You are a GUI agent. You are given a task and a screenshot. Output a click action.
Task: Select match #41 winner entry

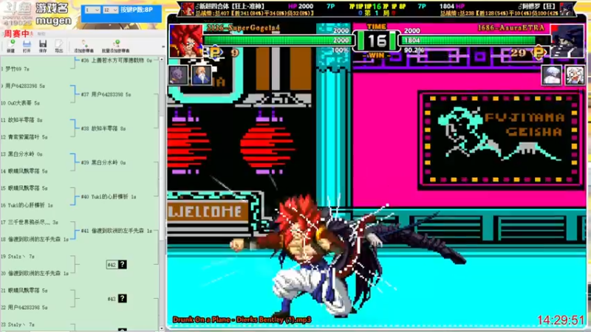point(117,231)
